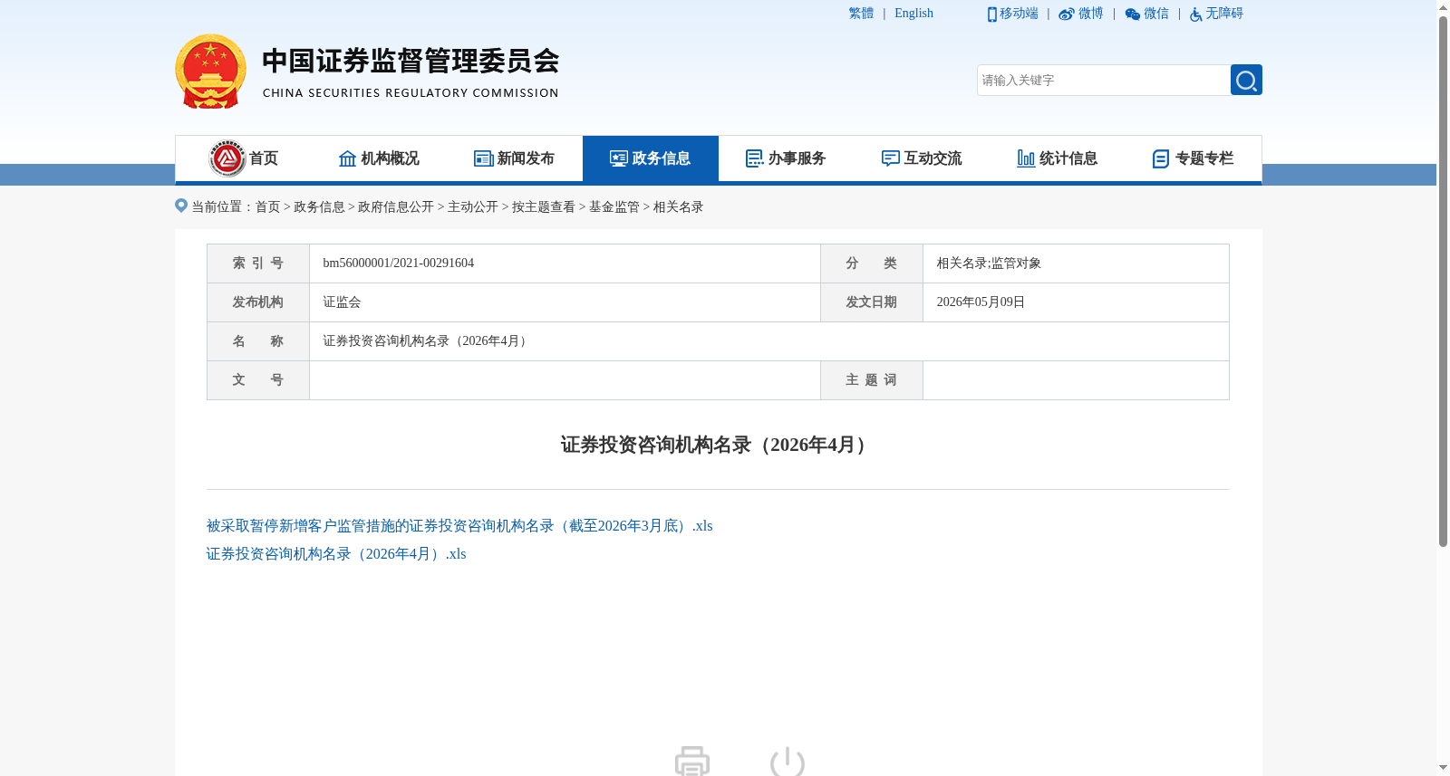Click breadcrumb 政府信息公开
1450x776 pixels.
pyautogui.click(x=396, y=207)
